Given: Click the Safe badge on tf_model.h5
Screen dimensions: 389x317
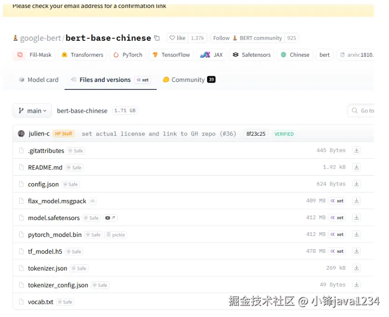Looking at the screenshot, I should tap(74, 251).
